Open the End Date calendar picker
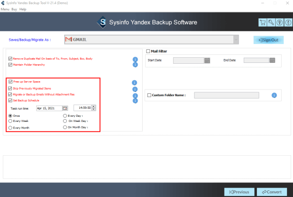Screen dimensions: 293x197 pyautogui.click(x=272, y=61)
